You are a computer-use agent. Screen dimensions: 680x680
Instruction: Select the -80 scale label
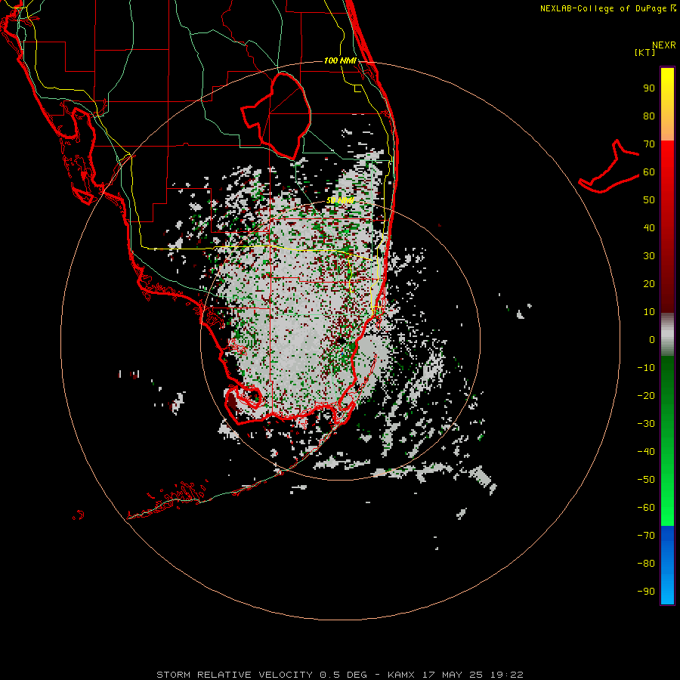tap(646, 564)
